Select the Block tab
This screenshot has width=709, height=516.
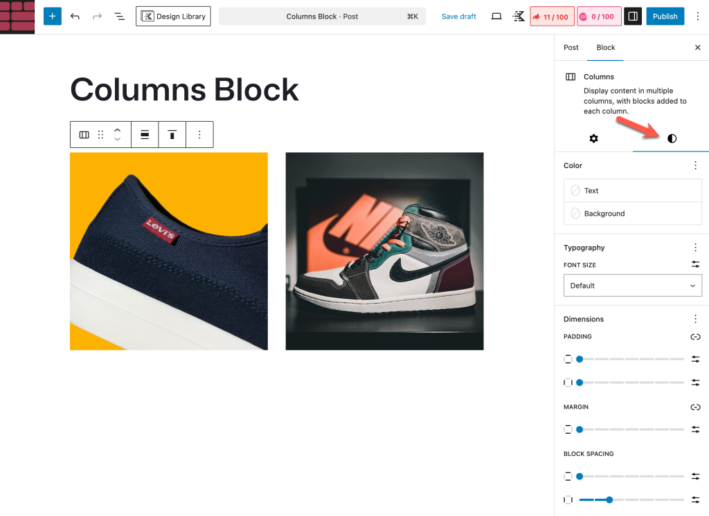pyautogui.click(x=606, y=48)
